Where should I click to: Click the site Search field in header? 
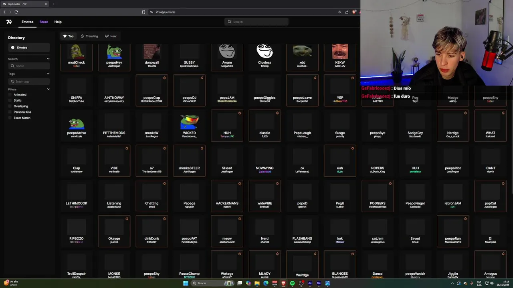pos(256,22)
